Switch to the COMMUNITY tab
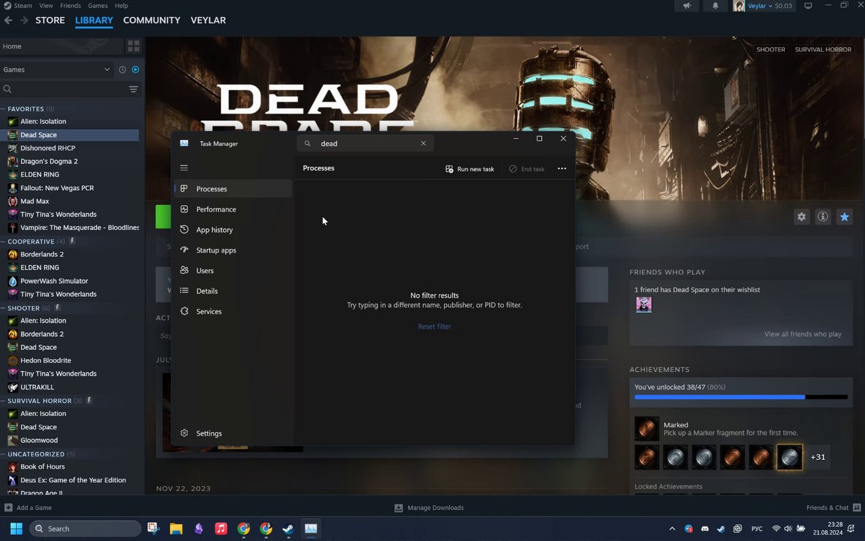This screenshot has width=865, height=541. point(151,20)
